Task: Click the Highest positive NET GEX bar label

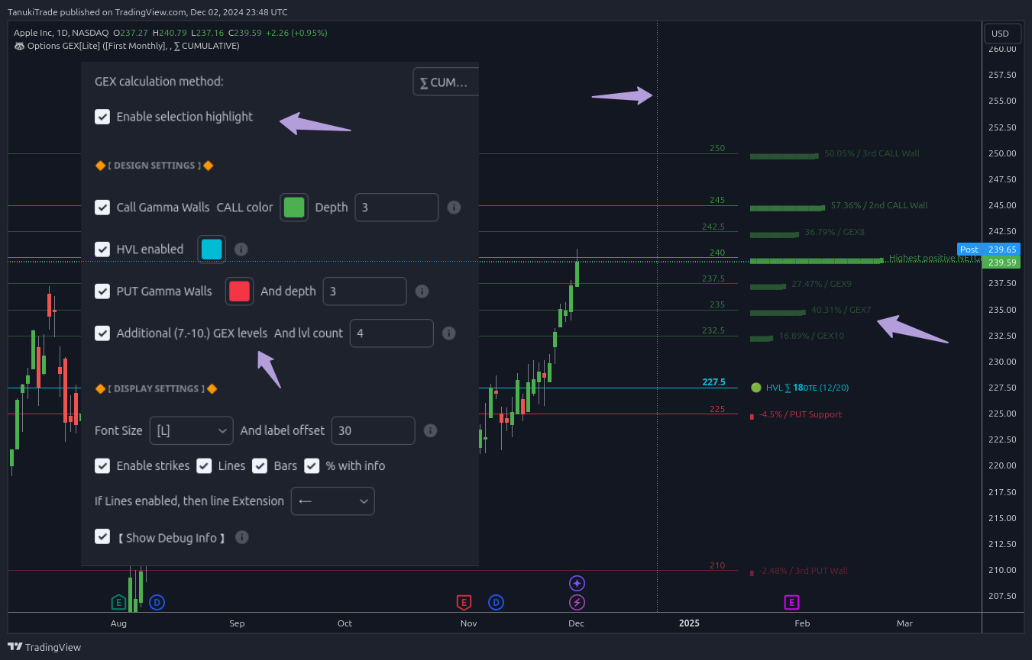Action: (934, 258)
